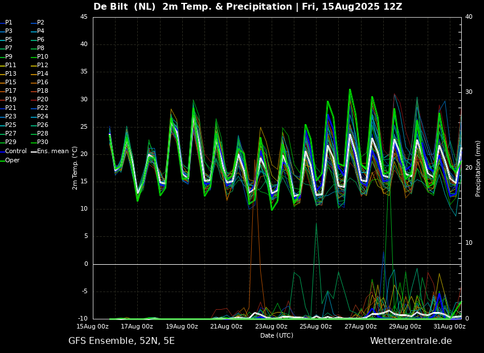The width and height of the screenshot is (484, 353).
Task: Select the P22 legend entry
Action: (42, 108)
